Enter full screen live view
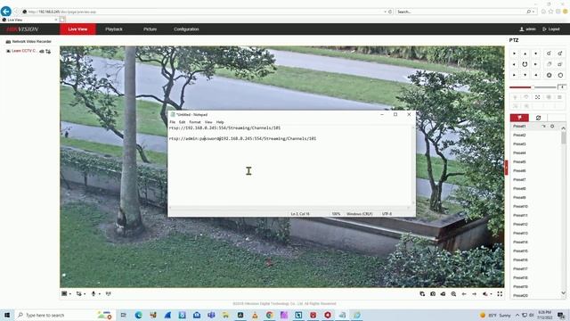Screen dimensions: 570x321 500,293
